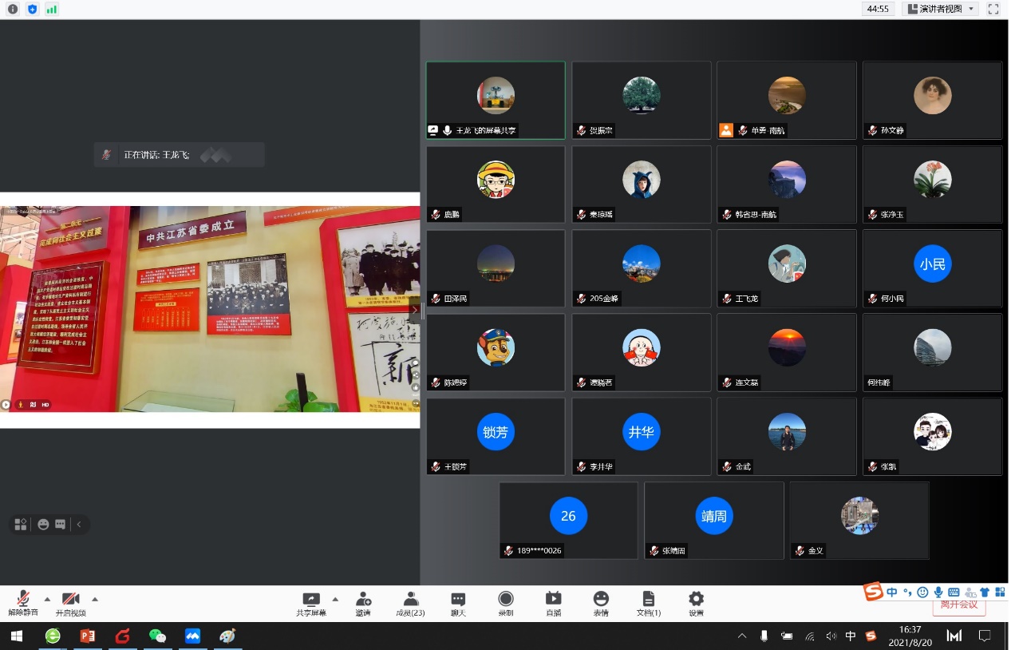
Task: Expand share options arrow beside 共享屏幕
Action: [335, 598]
